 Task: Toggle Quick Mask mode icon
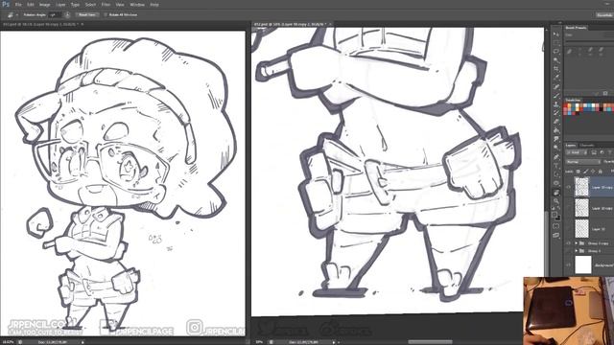(x=556, y=226)
